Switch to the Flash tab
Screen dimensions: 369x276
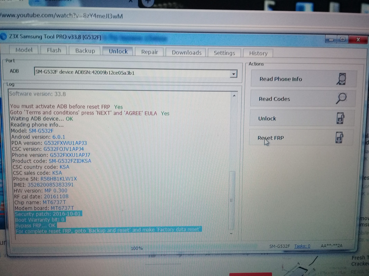[x=54, y=50]
